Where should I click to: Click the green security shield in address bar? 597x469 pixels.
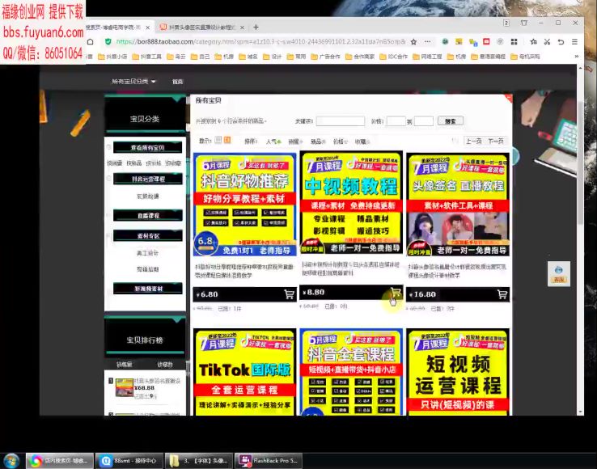pyautogui.click(x=108, y=42)
